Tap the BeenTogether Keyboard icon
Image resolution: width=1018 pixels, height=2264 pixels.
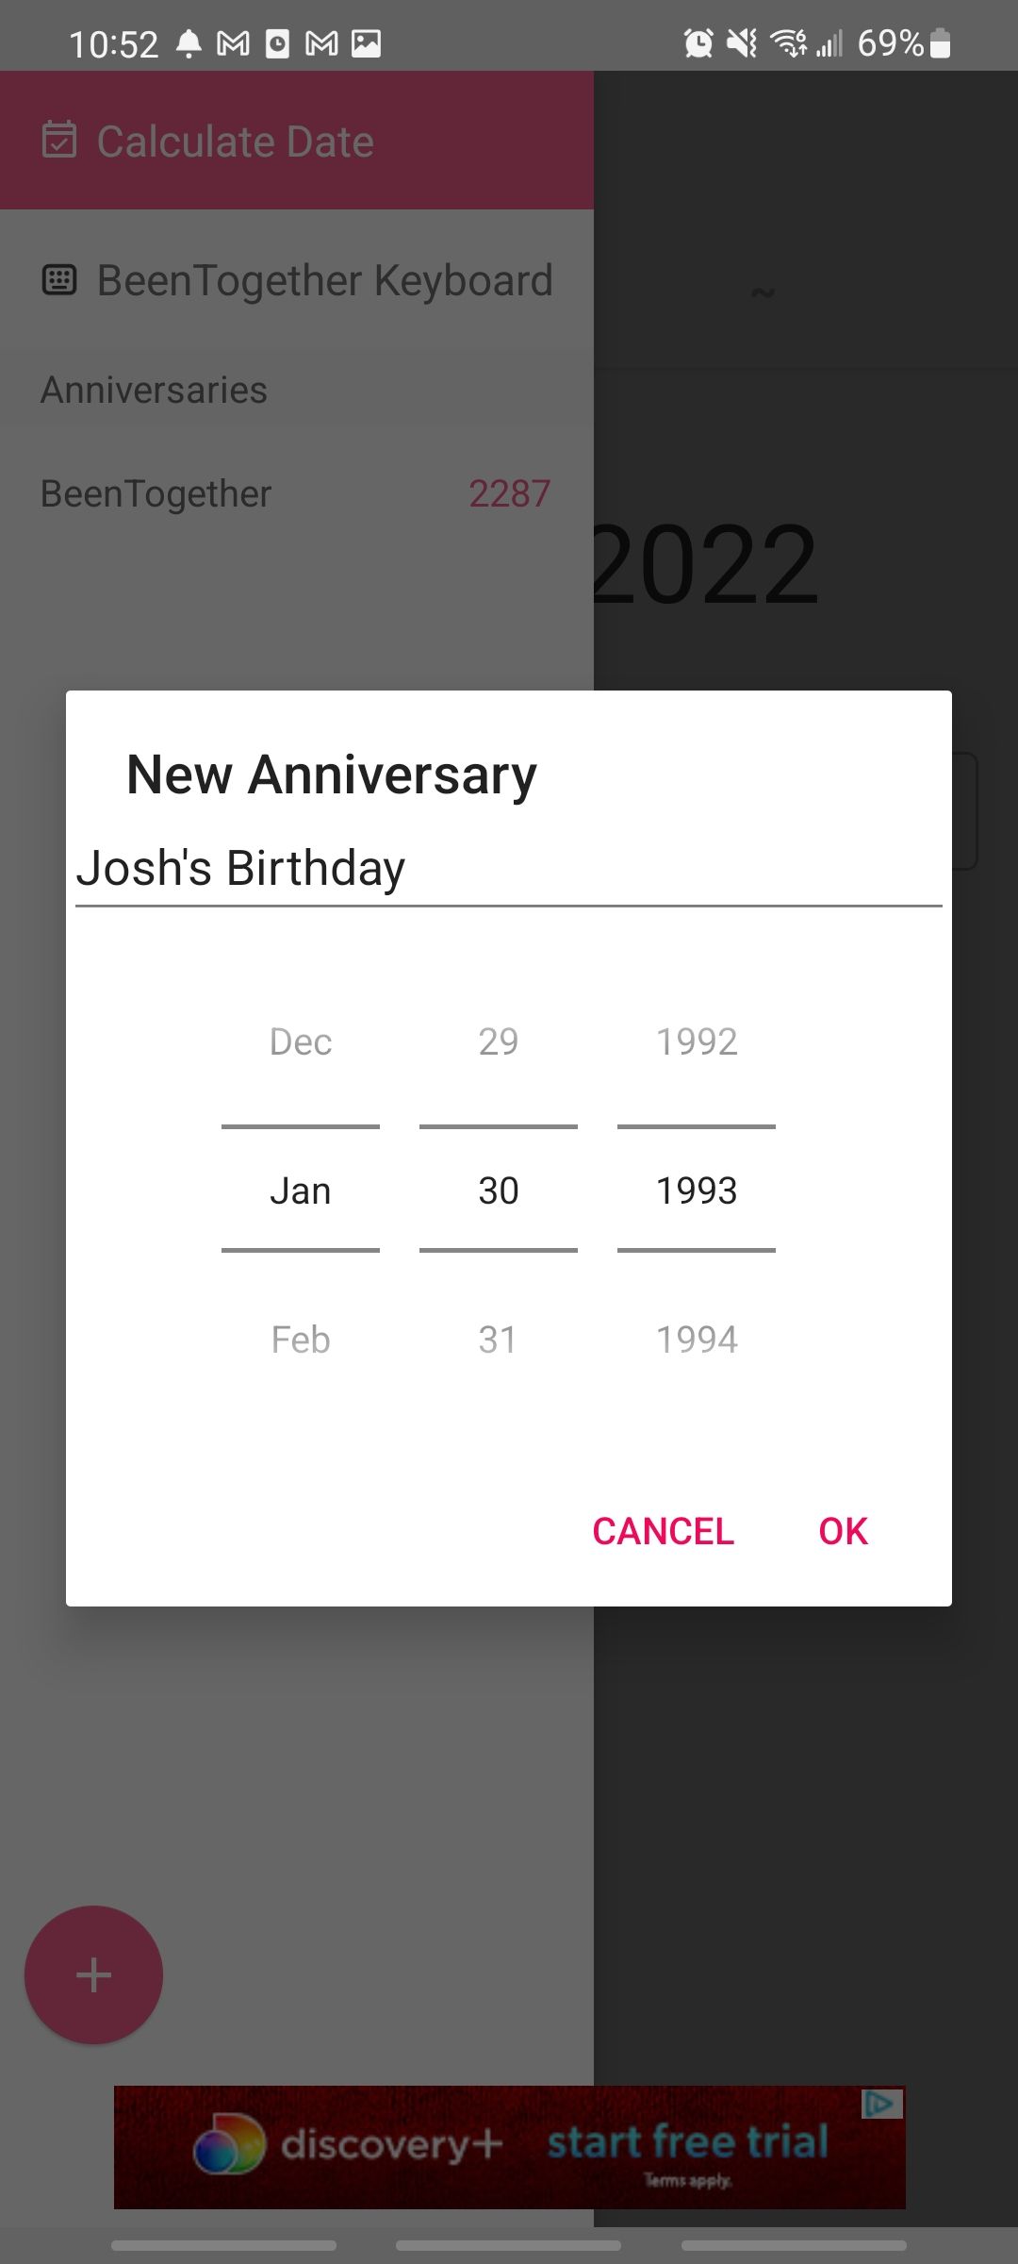pyautogui.click(x=59, y=280)
